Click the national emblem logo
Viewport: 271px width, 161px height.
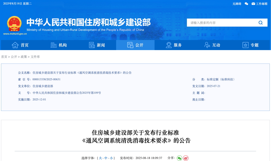tap(14, 24)
